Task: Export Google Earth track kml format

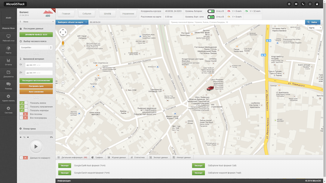Action: 65,165
